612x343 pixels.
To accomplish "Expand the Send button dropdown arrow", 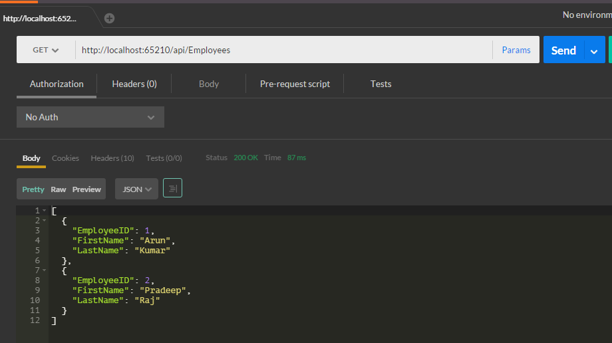I will (594, 51).
